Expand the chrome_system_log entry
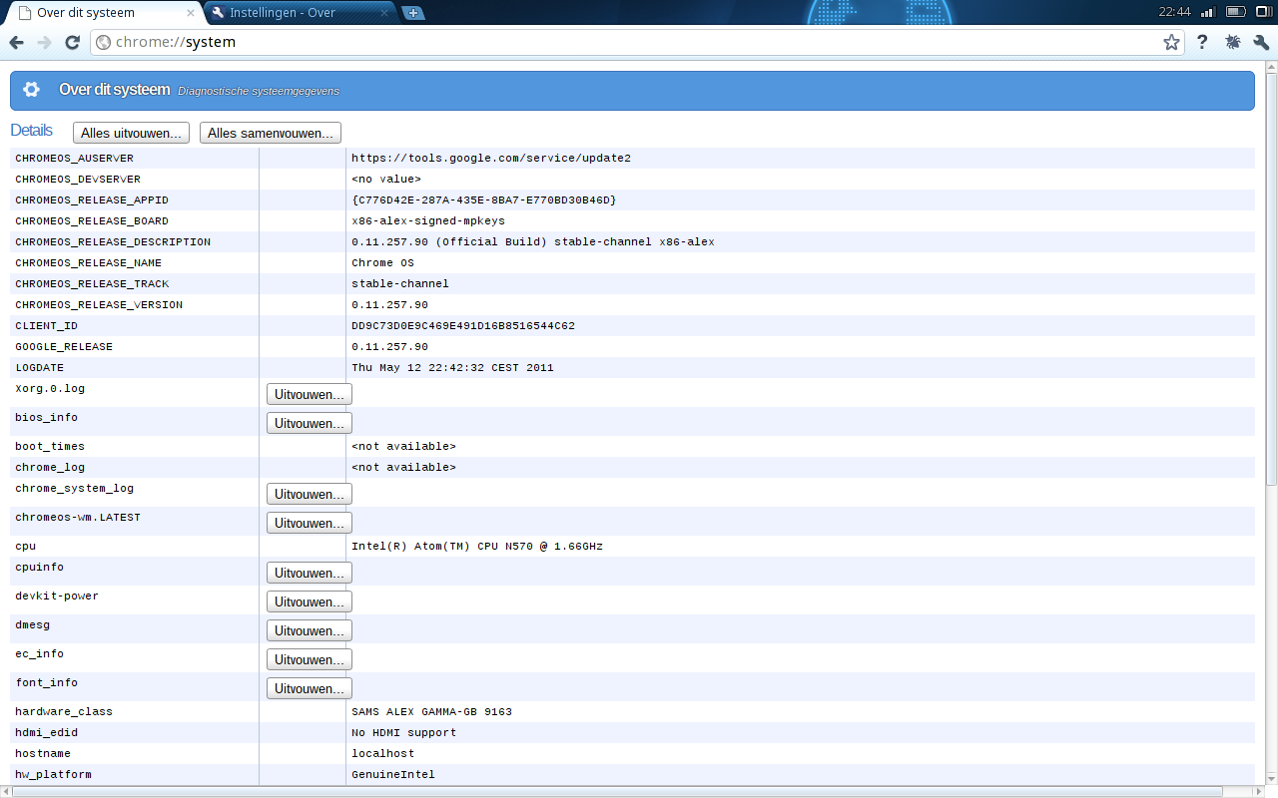1278x798 pixels. tap(310, 494)
